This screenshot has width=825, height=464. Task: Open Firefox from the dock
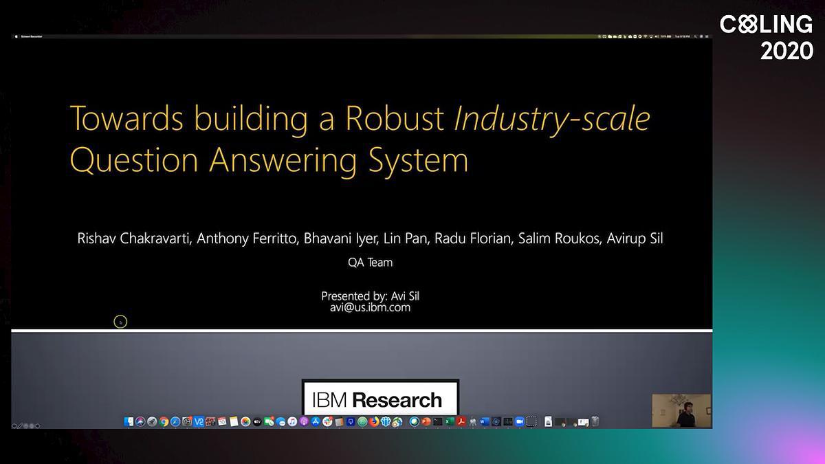click(x=375, y=421)
